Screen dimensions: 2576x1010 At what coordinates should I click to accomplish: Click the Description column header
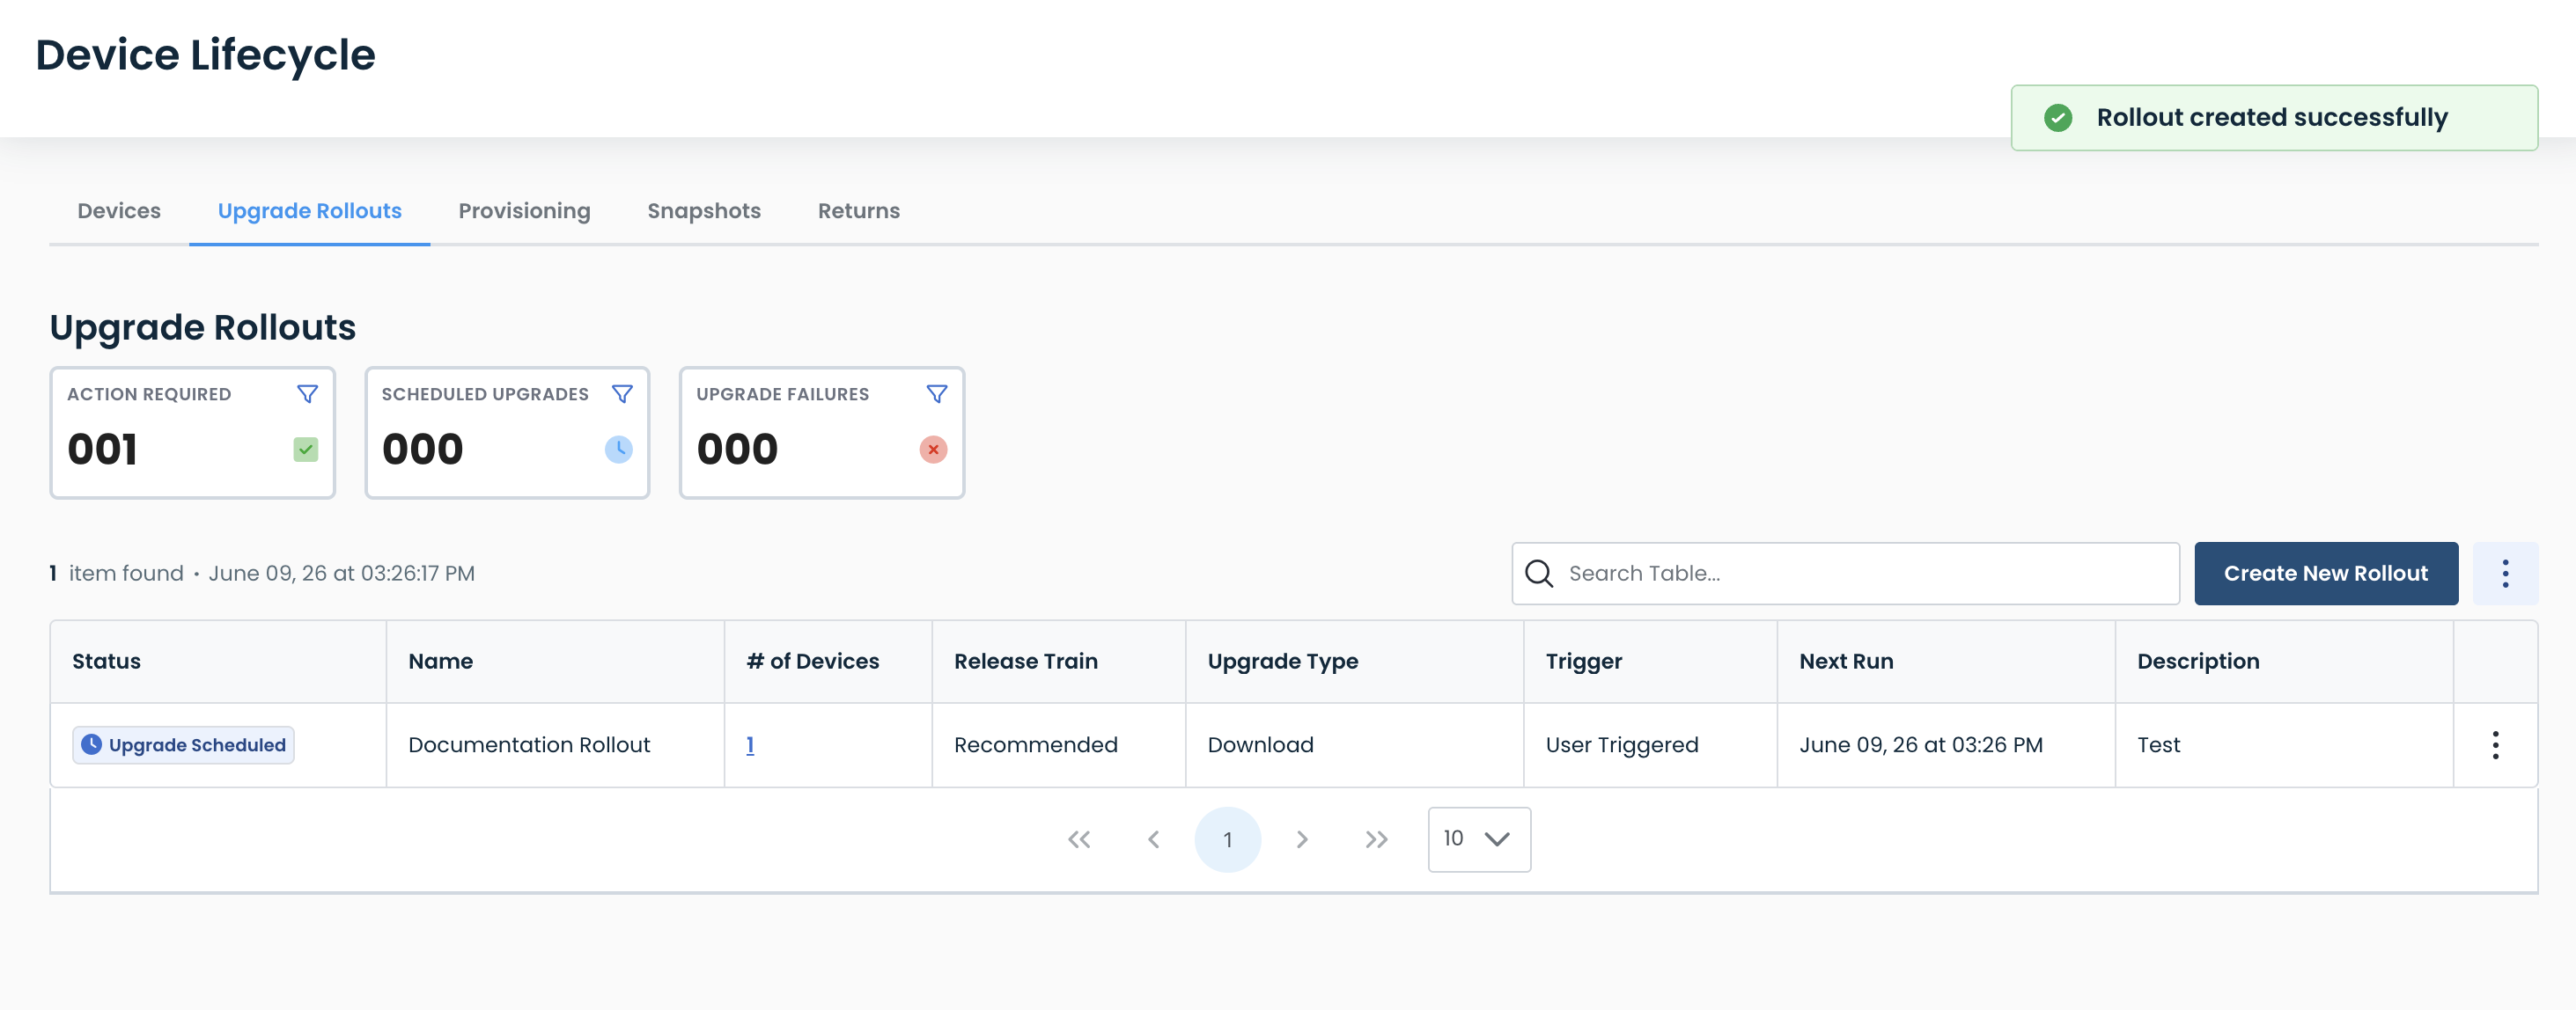pos(2284,662)
